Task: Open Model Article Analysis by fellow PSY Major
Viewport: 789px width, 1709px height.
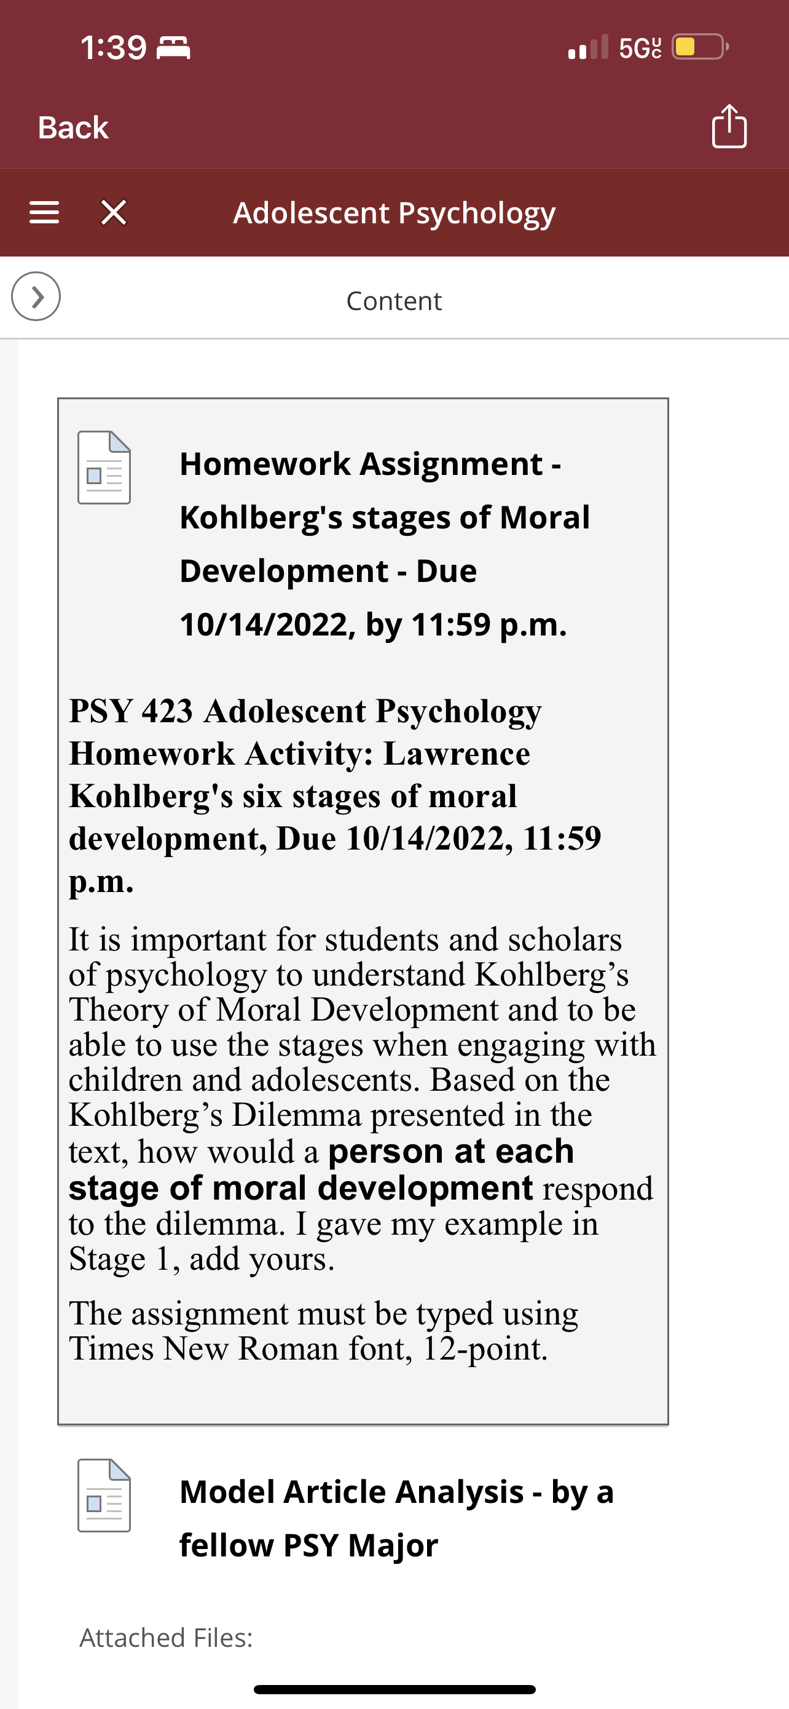Action: [396, 1518]
